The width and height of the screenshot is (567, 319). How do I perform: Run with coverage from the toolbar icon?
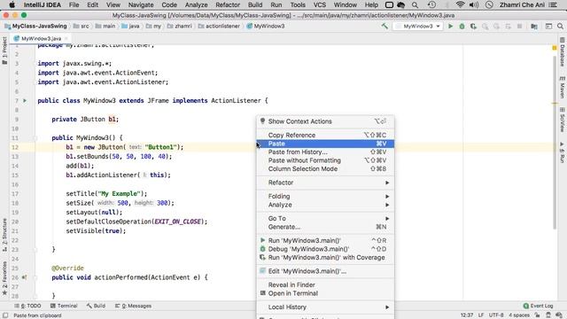coord(473,26)
